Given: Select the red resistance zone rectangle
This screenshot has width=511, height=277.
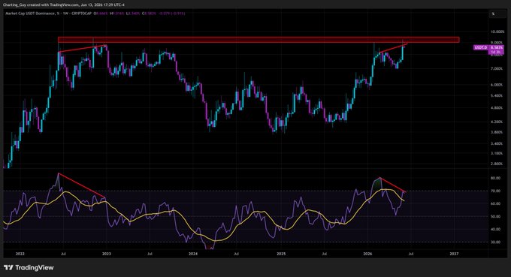Looking at the screenshot, I should pos(259,40).
